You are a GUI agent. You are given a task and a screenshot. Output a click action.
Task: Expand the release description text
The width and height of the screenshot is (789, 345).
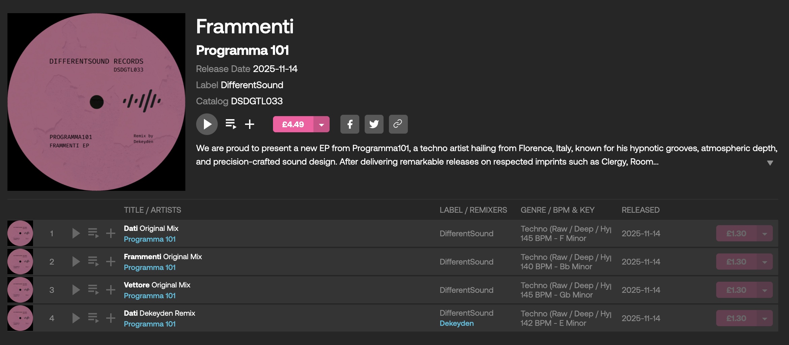pyautogui.click(x=770, y=163)
